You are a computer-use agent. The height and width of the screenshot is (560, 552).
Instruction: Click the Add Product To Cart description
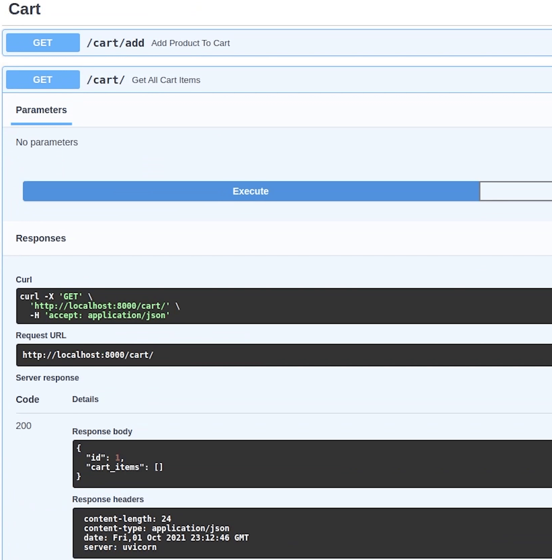[190, 43]
